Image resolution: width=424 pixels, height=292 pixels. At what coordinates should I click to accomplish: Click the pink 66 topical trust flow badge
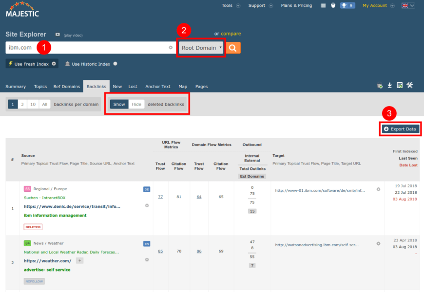point(27,189)
